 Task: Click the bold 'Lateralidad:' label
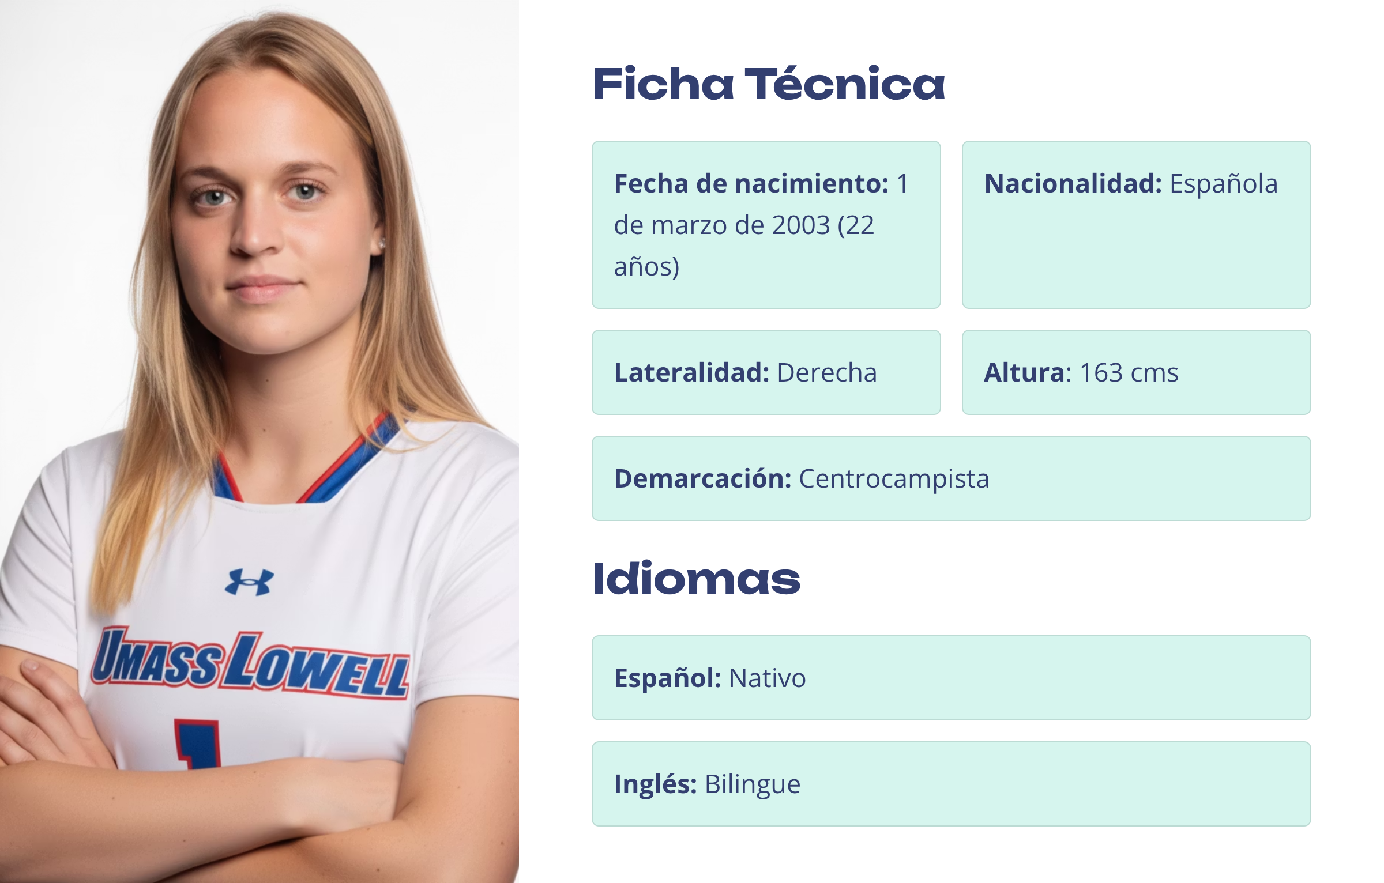pyautogui.click(x=691, y=373)
